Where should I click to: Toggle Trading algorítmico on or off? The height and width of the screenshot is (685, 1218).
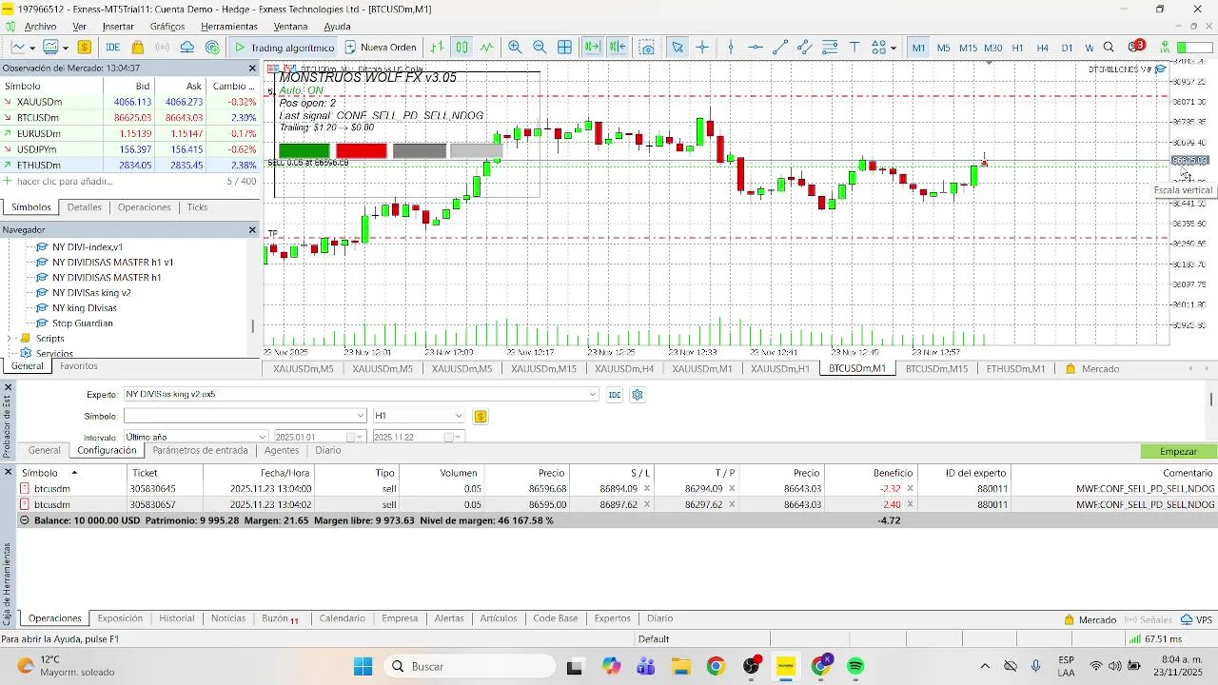pyautogui.click(x=284, y=47)
